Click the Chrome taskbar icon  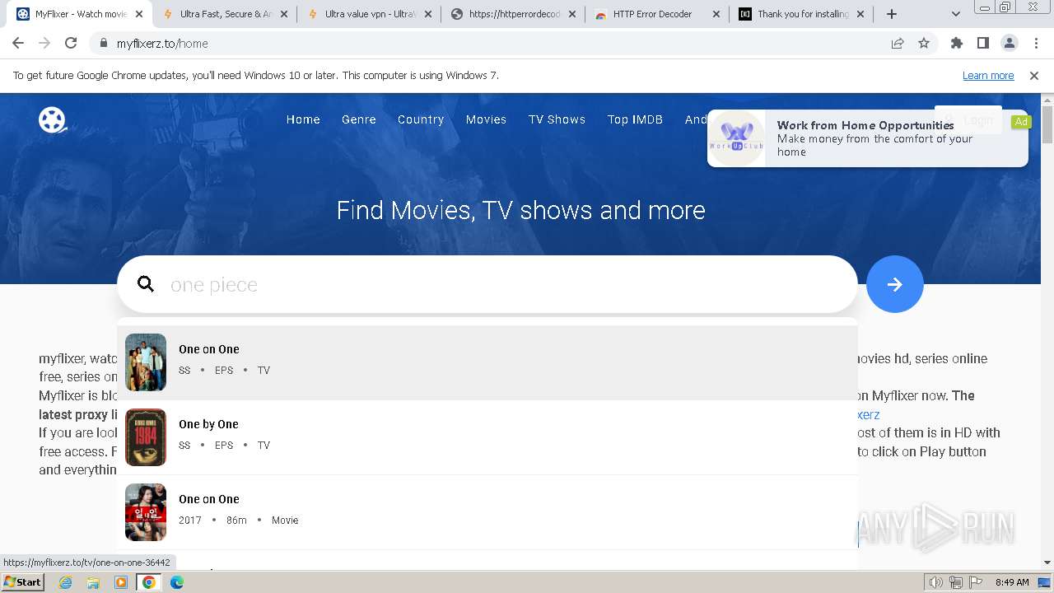(x=149, y=582)
